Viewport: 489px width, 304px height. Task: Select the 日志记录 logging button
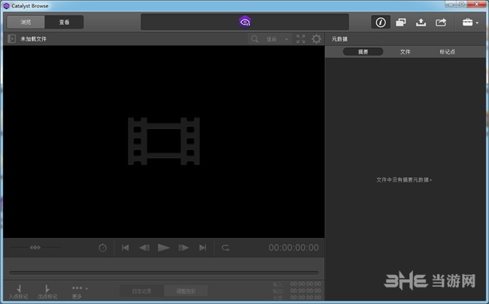(142, 291)
